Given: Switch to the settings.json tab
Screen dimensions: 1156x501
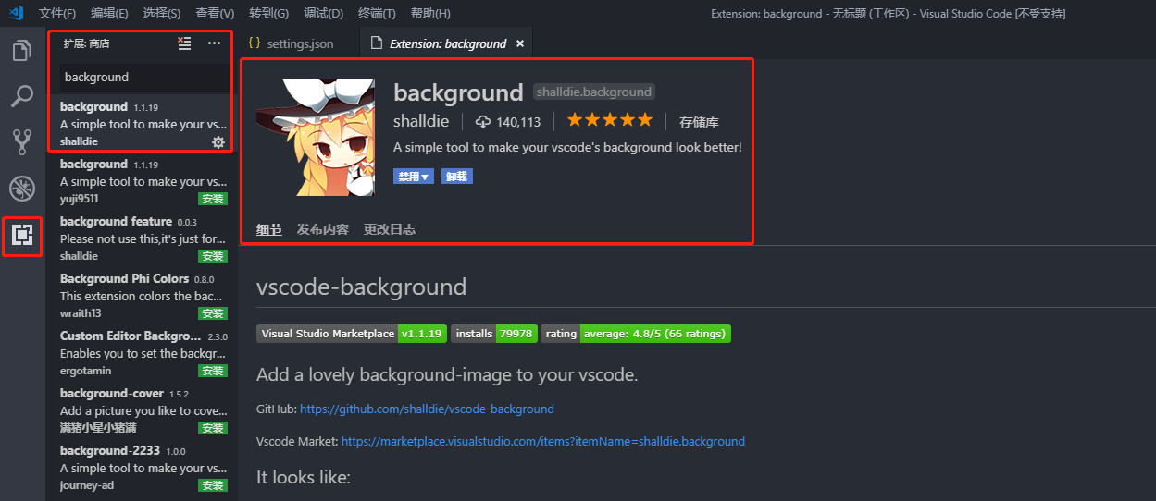Looking at the screenshot, I should [298, 43].
